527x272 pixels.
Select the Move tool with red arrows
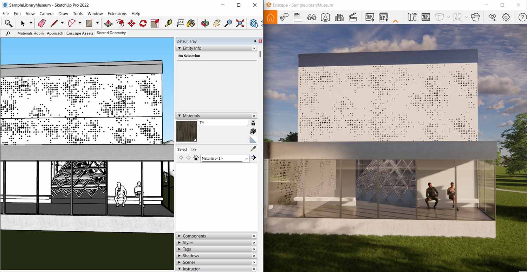point(132,23)
